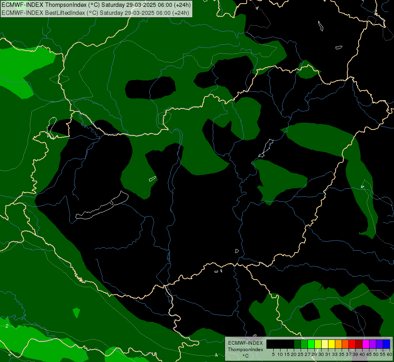Choose the dark orange 35–37 legend swatch
The image size is (394, 362).
click(x=345, y=344)
